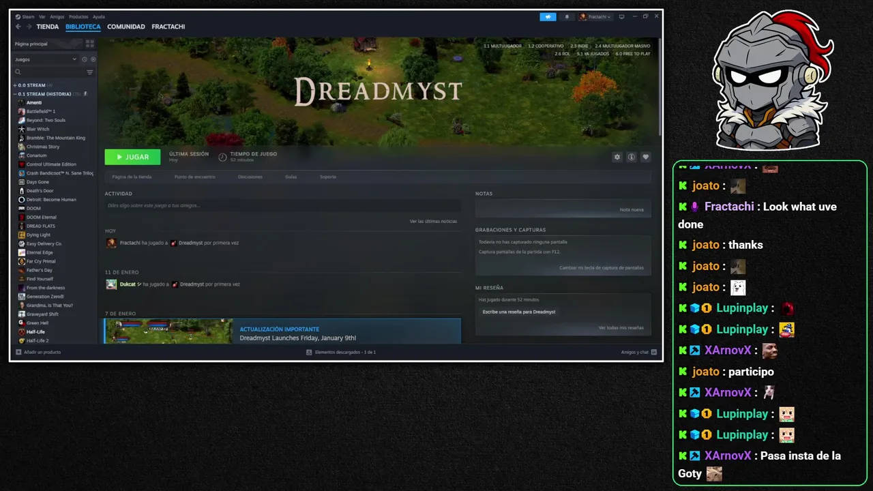Click the library search magnifier icon
The image size is (873, 491).
click(x=18, y=72)
